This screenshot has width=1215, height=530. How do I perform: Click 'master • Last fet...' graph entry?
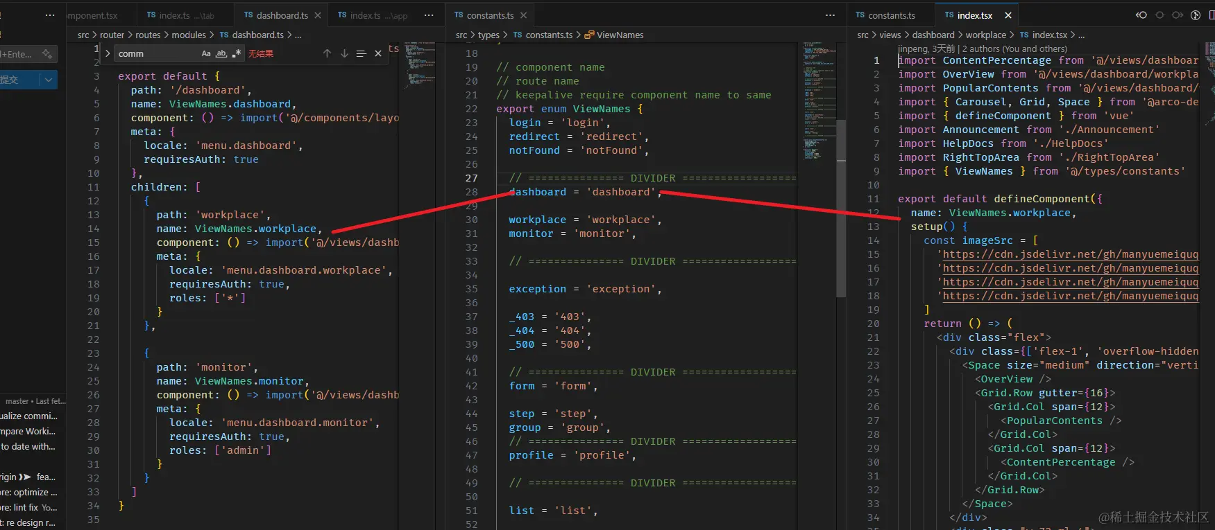[35, 401]
